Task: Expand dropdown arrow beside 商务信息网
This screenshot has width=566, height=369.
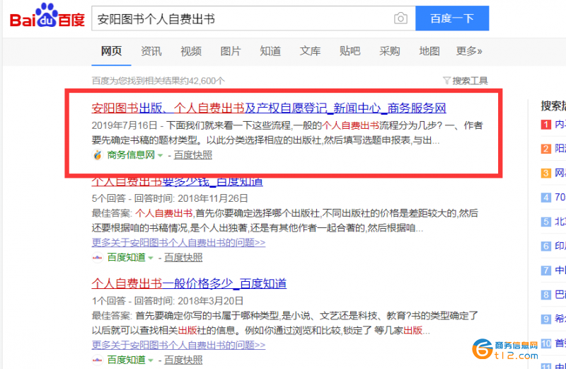Action: pyautogui.click(x=161, y=155)
